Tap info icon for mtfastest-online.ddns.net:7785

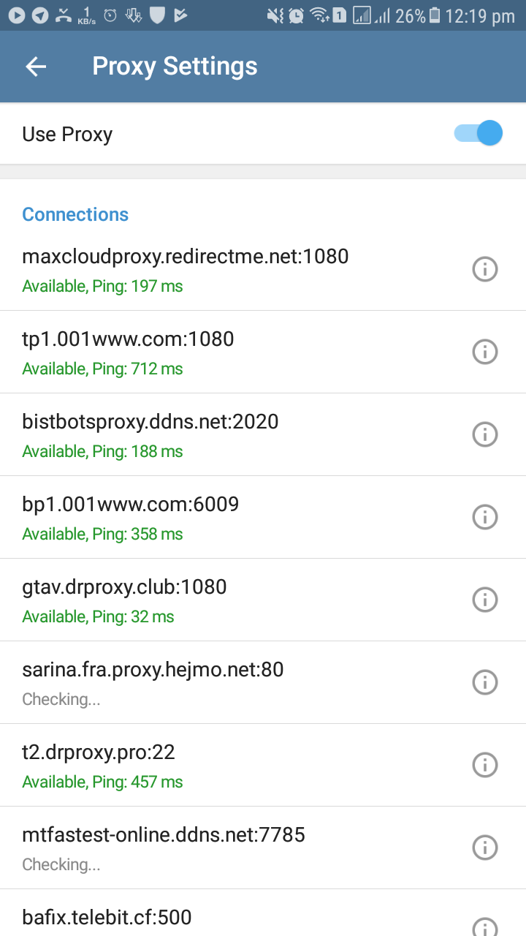tap(484, 848)
